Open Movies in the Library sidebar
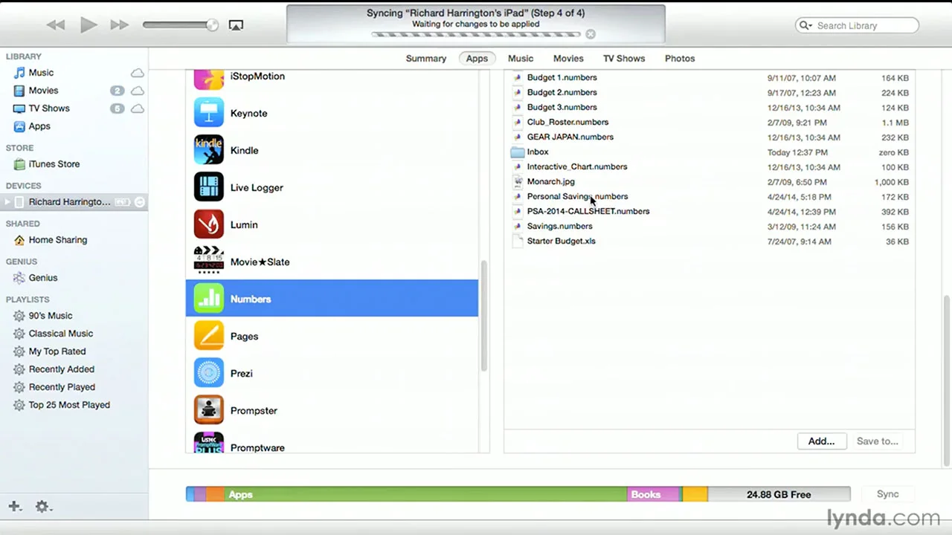The width and height of the screenshot is (952, 535). tap(43, 91)
